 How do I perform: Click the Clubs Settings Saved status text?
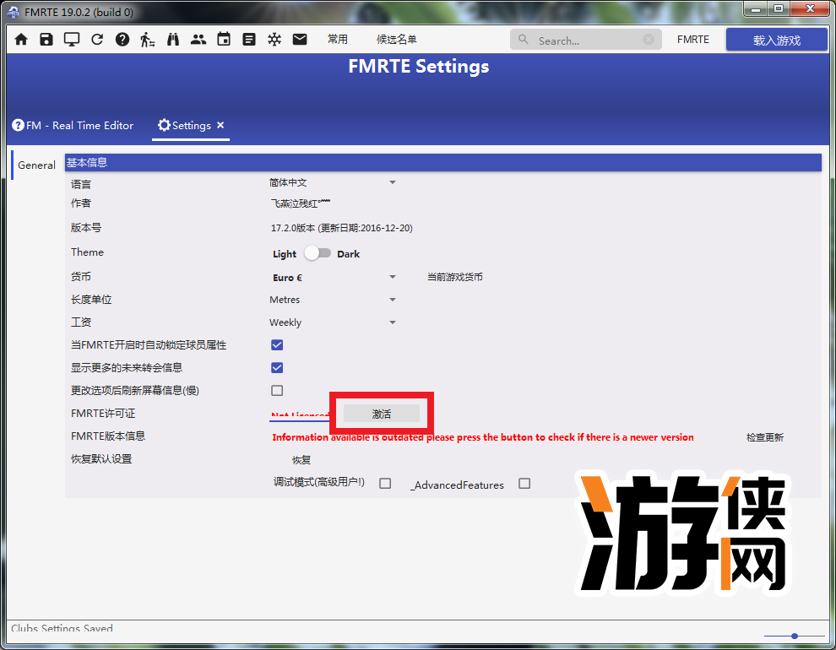(x=62, y=627)
